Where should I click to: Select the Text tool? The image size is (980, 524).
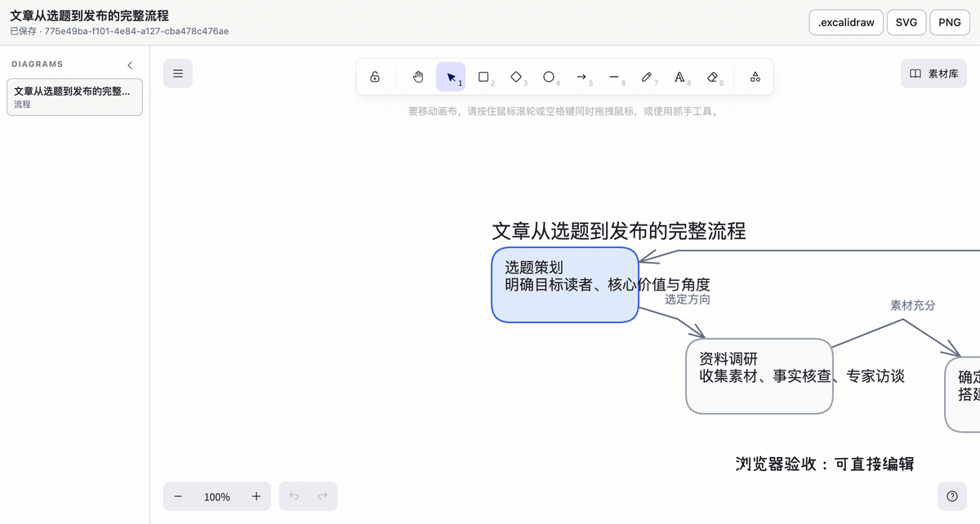(x=679, y=77)
